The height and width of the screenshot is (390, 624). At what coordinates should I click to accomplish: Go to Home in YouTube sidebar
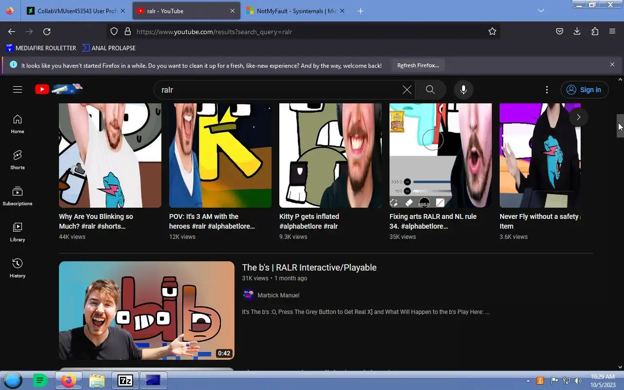pos(18,124)
